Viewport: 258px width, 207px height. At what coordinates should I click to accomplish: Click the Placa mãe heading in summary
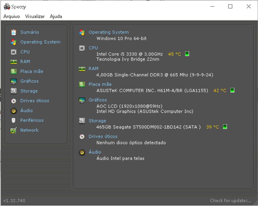[x=100, y=84]
